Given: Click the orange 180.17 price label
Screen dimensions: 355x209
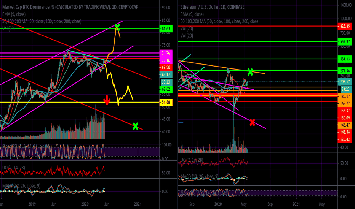Looking at the screenshot, I should coord(345,97).
